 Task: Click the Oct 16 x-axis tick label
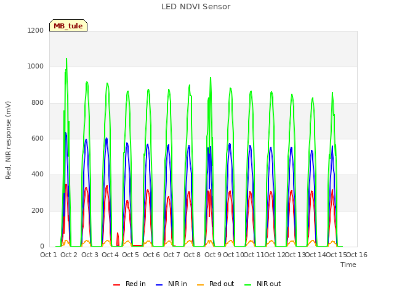[357, 255]
